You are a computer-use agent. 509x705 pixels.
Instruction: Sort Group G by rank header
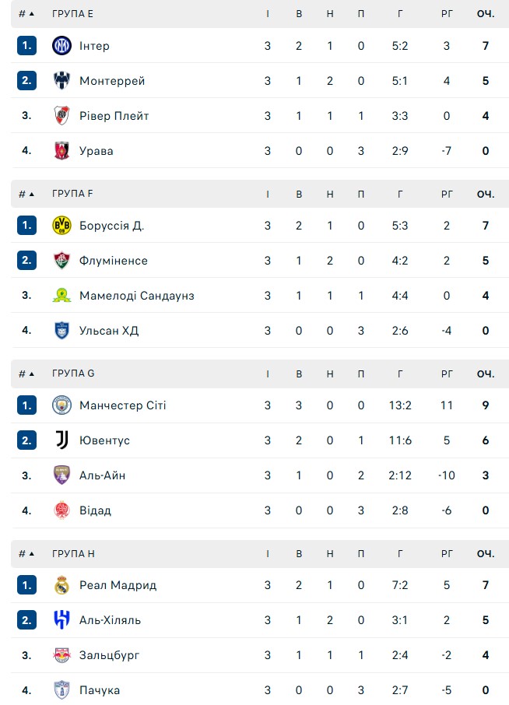click(x=26, y=374)
